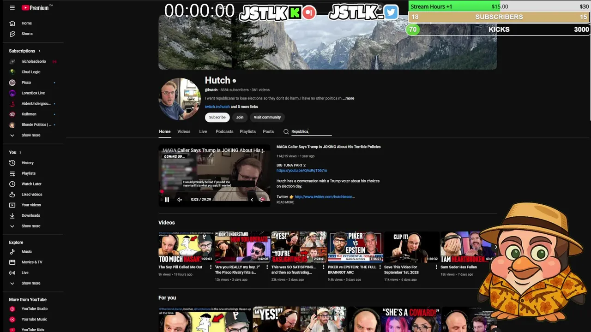This screenshot has width=591, height=332.
Task: Open watch History in sidebar
Action: click(27, 163)
